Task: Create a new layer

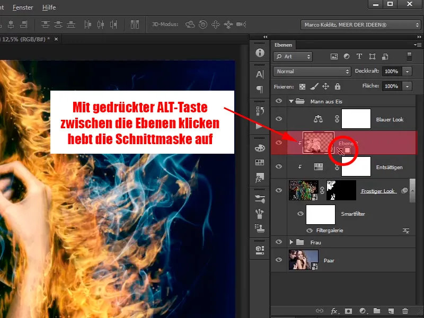Action: [391, 311]
